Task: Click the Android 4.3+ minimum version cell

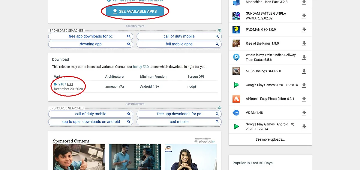Action: (x=150, y=86)
